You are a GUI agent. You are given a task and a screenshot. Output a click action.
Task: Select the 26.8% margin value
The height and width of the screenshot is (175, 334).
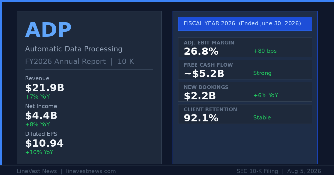pos(201,51)
